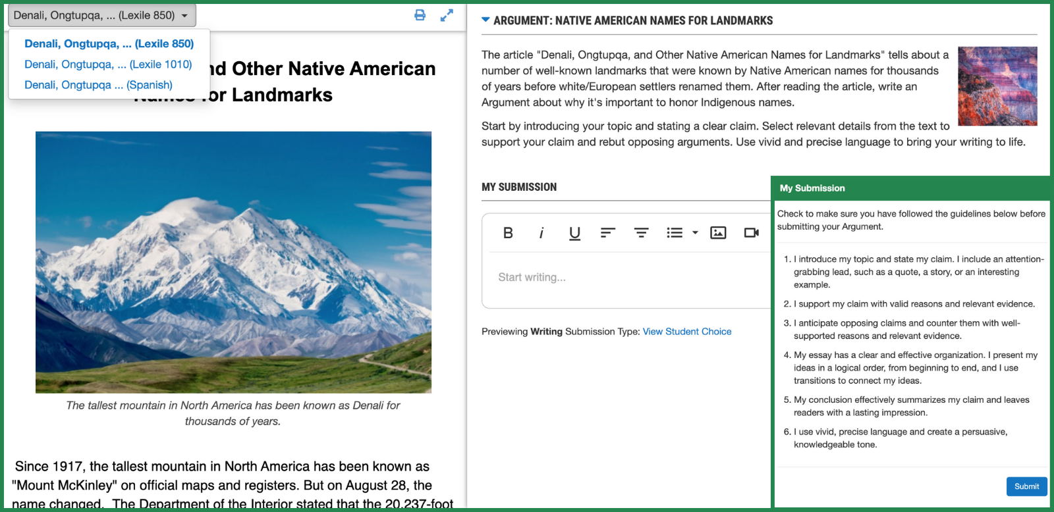Click 'Check to make sure' guideline text
Viewport: 1054px width, 512px height.
(911, 220)
